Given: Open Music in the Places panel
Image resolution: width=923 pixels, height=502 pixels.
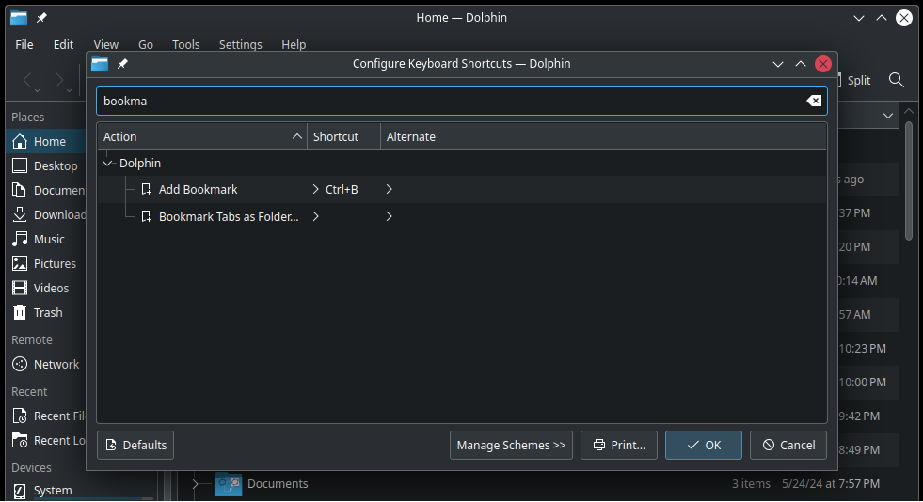Looking at the screenshot, I should pos(46,239).
